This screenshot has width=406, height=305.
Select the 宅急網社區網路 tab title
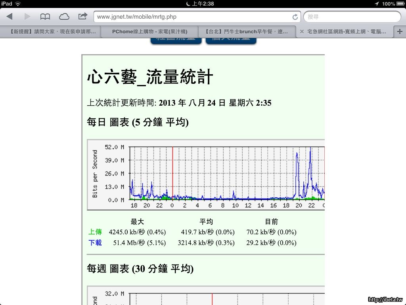[347, 32]
